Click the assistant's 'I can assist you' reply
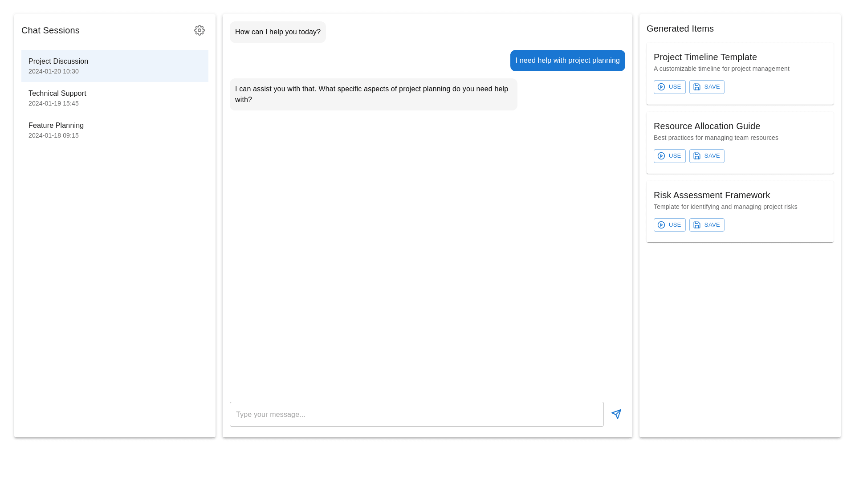Viewport: 855px width, 481px height. (x=373, y=94)
